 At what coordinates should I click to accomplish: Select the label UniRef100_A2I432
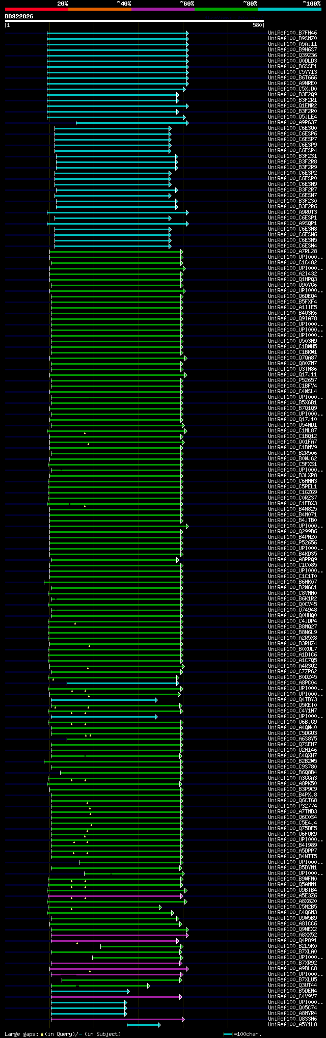point(292,274)
